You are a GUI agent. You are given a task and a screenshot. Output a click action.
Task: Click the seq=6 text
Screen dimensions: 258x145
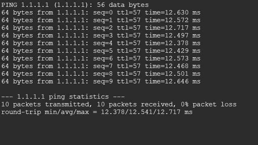(x=103, y=59)
